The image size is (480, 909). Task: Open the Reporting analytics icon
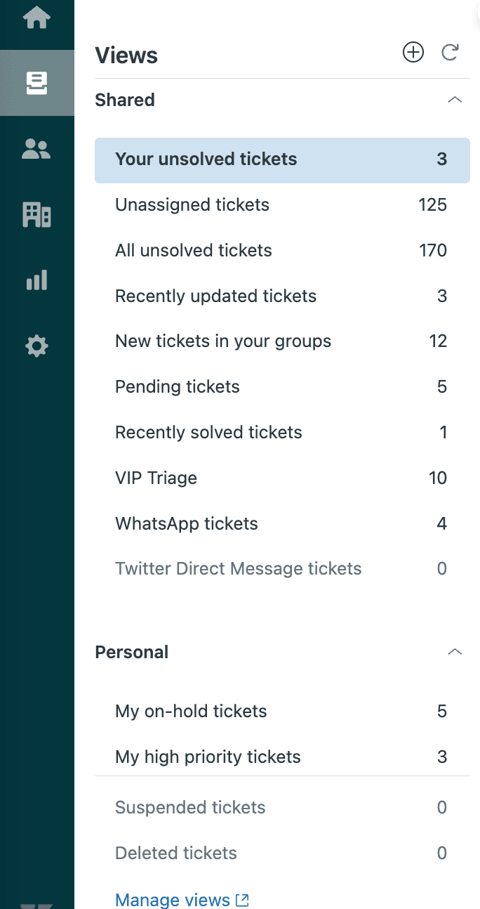pyautogui.click(x=36, y=280)
